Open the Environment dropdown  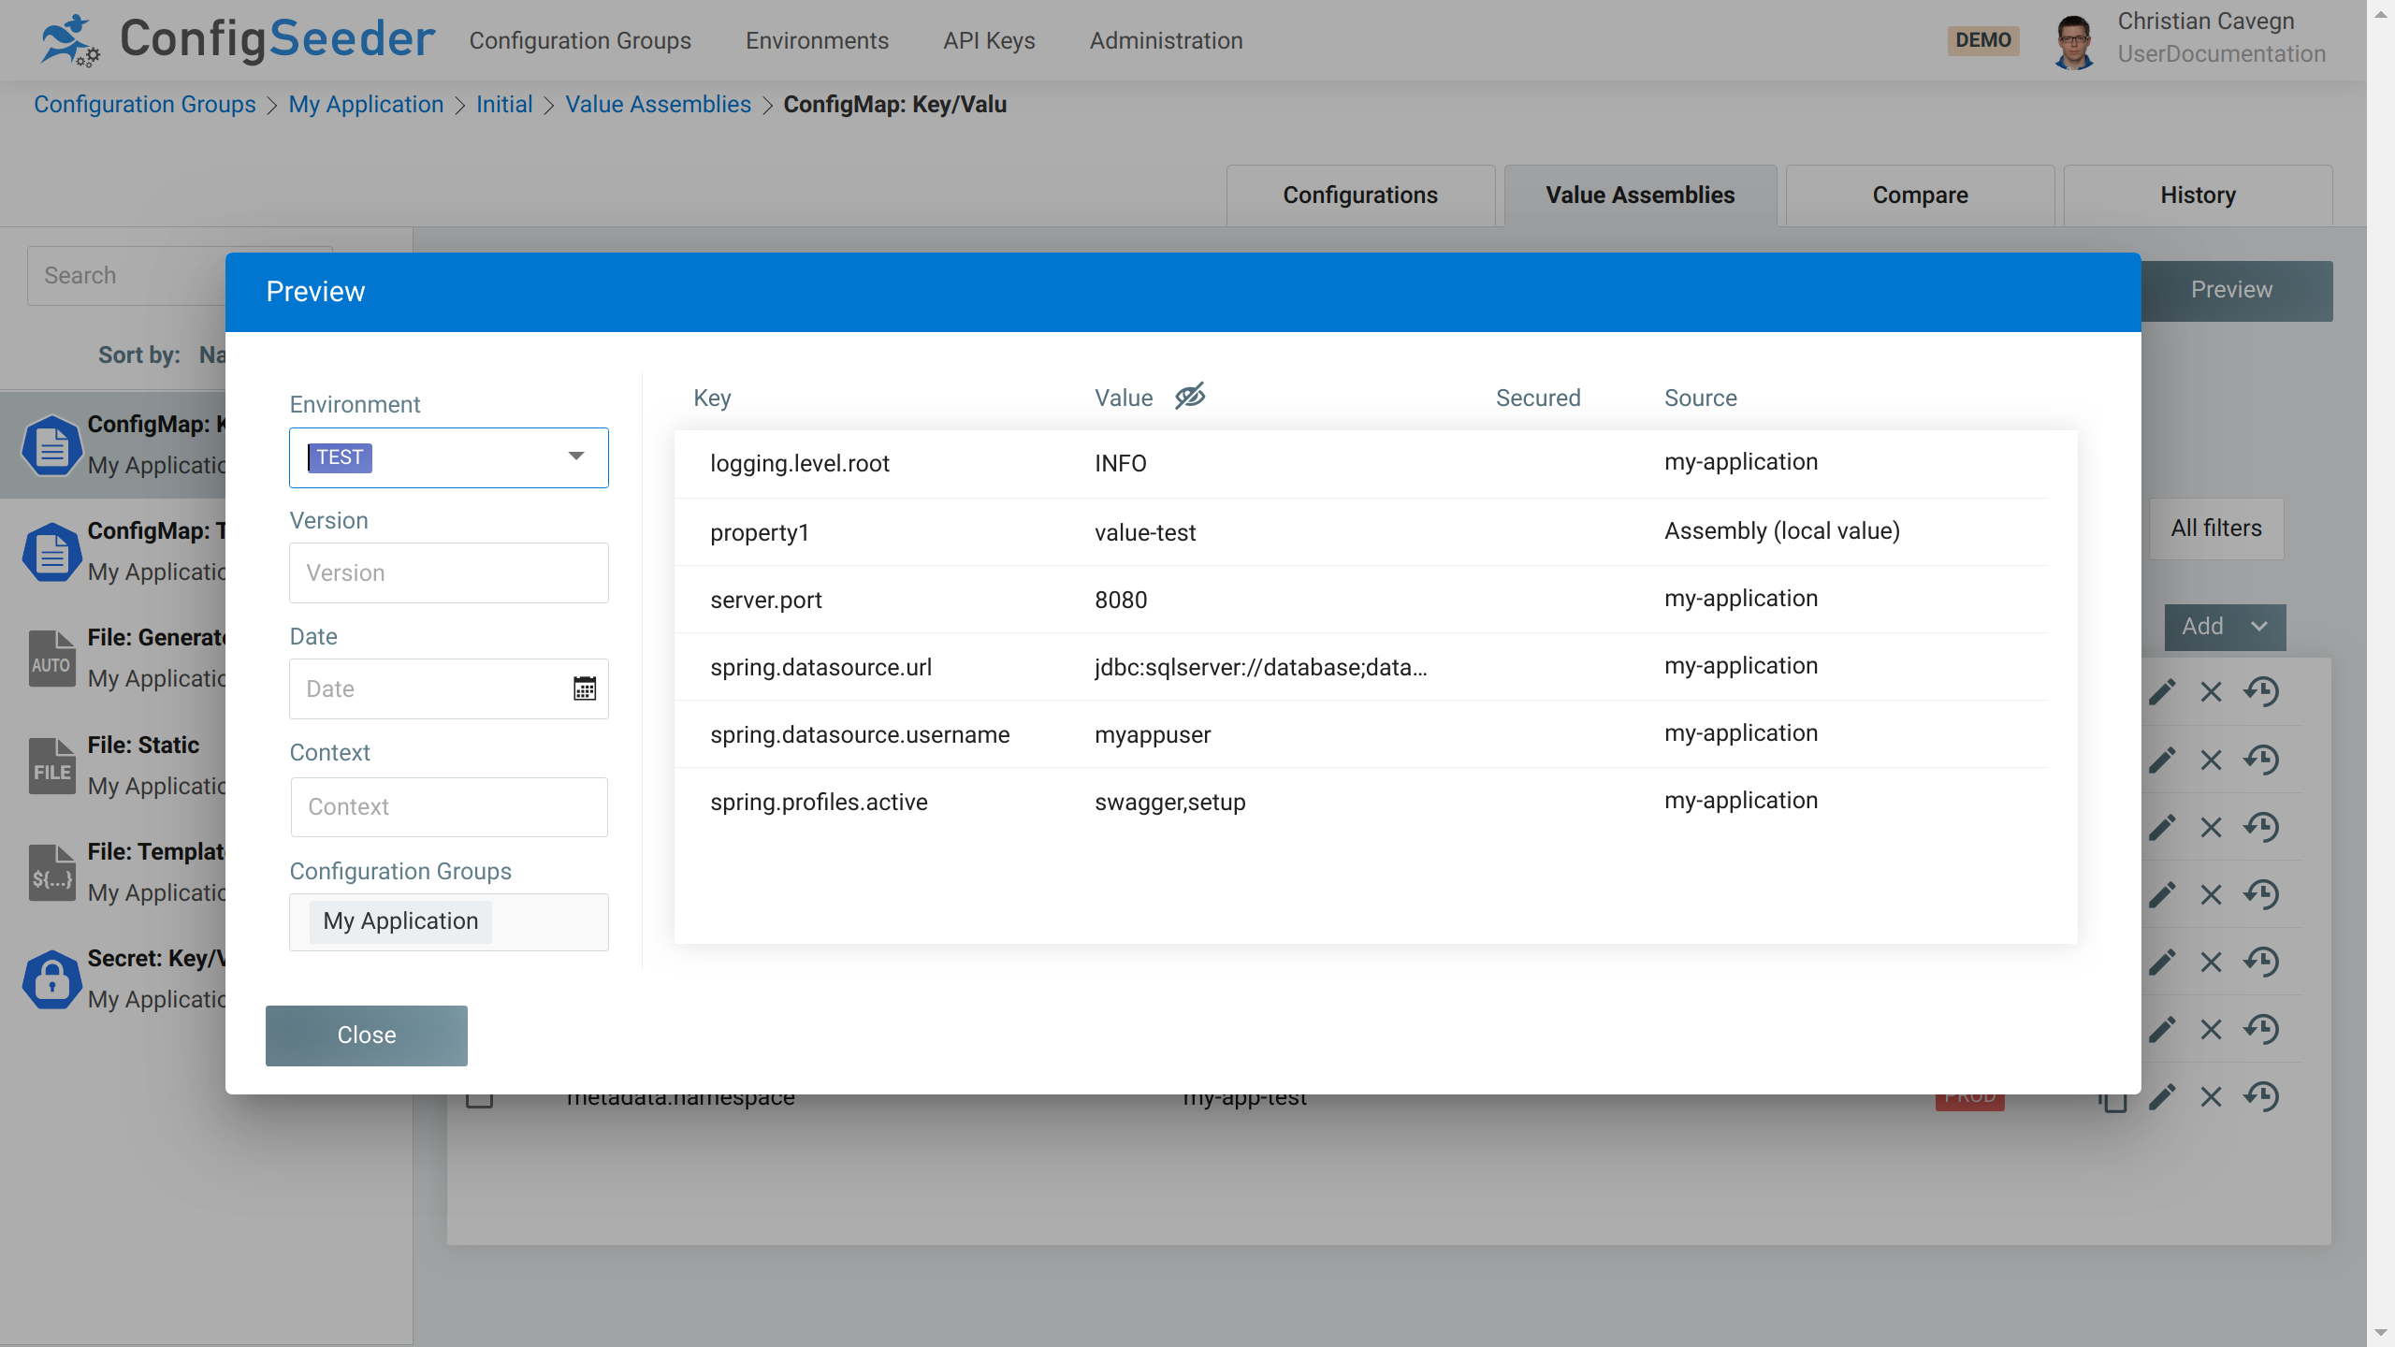[576, 456]
